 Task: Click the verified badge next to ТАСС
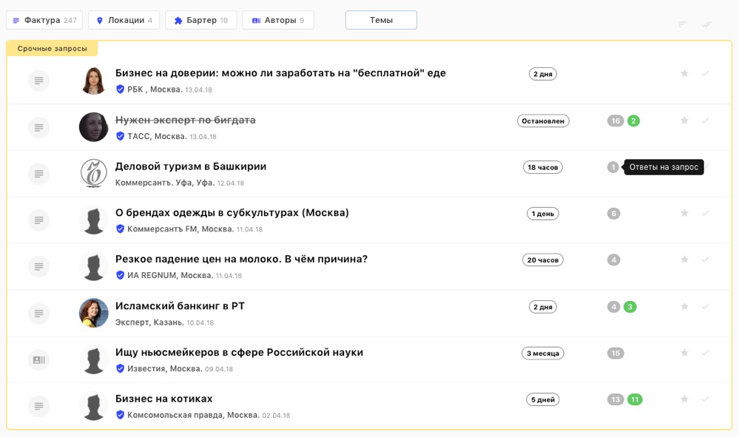(x=119, y=135)
